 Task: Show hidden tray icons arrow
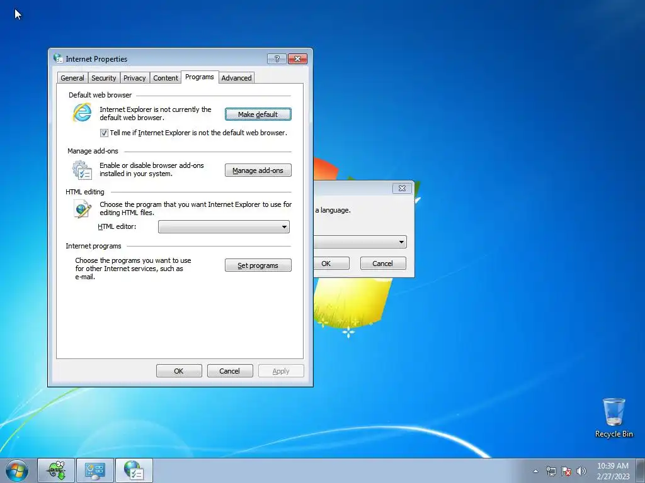[535, 471]
